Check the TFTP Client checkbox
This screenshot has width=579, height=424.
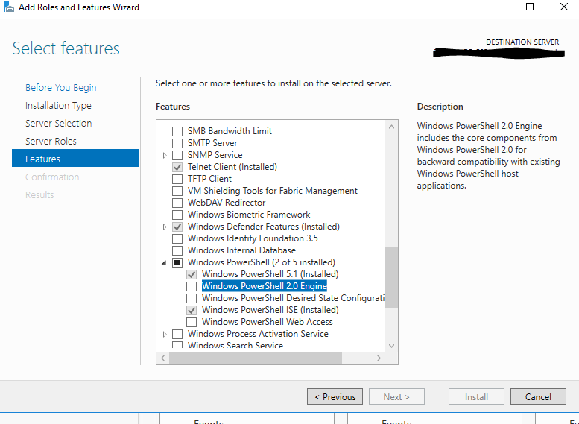click(x=177, y=179)
